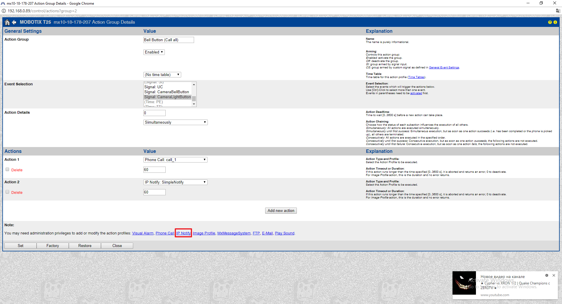This screenshot has height=304, width=562.
Task: Expand the time table dropdown
Action: 162,75
